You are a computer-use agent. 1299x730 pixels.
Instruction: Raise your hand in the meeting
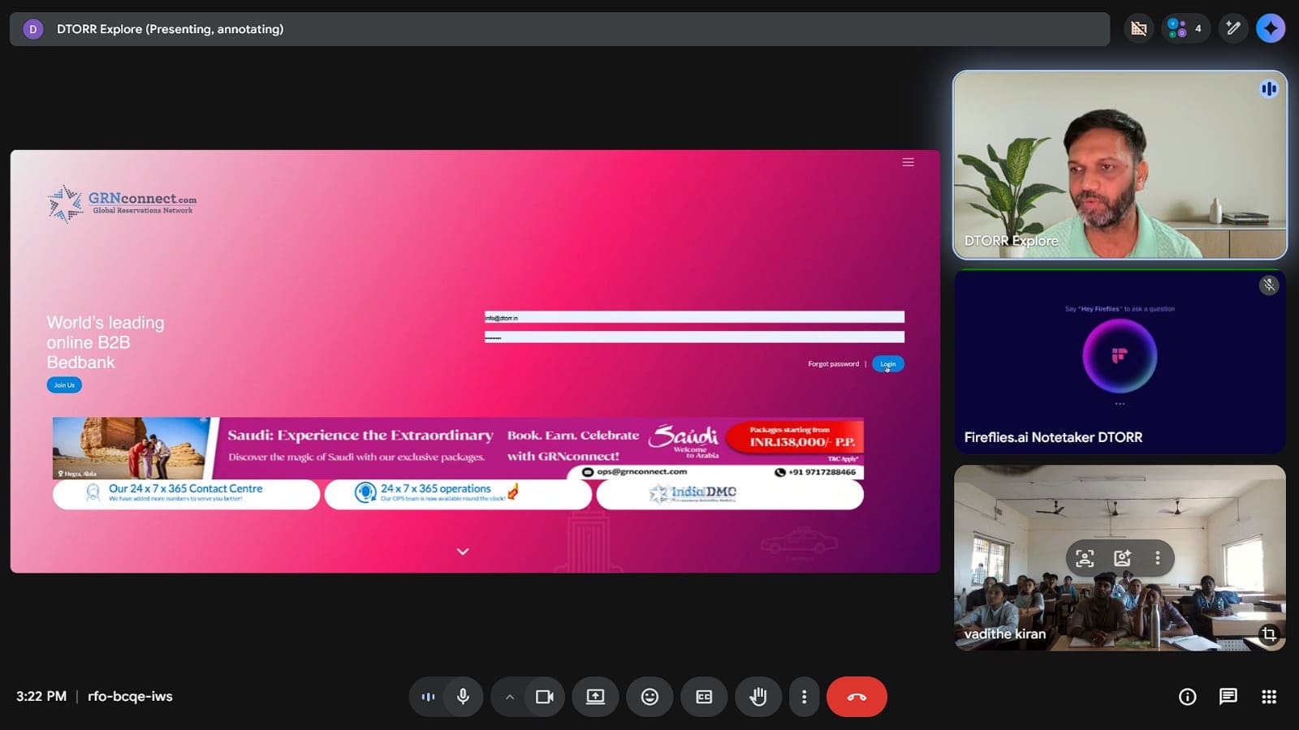click(x=758, y=697)
